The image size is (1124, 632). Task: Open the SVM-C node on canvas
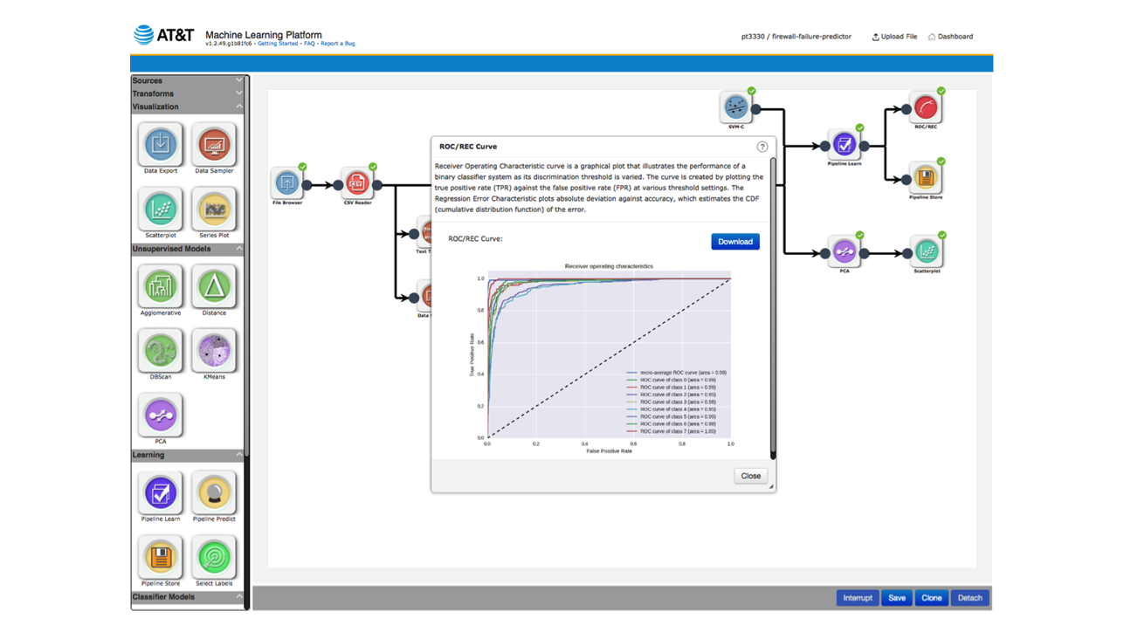pyautogui.click(x=736, y=107)
